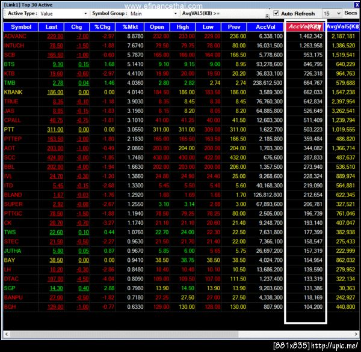Click PTT change value 0.00
This screenshot has width=361, height=352.
pos(84,130)
